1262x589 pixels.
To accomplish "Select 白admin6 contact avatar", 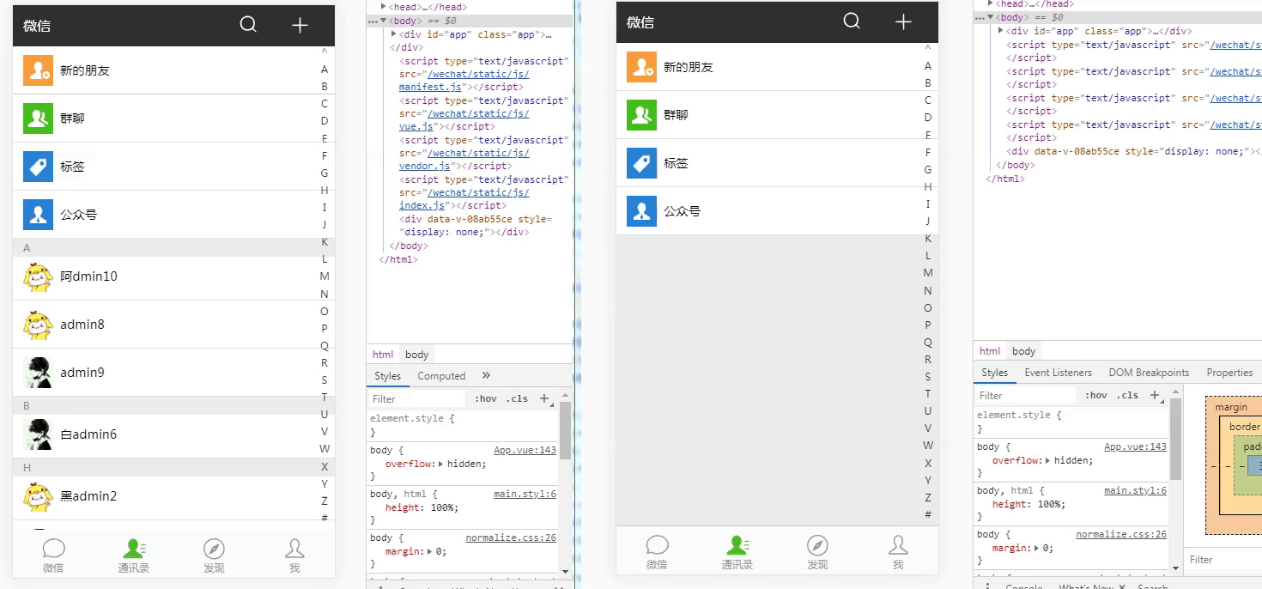I will pyautogui.click(x=39, y=434).
